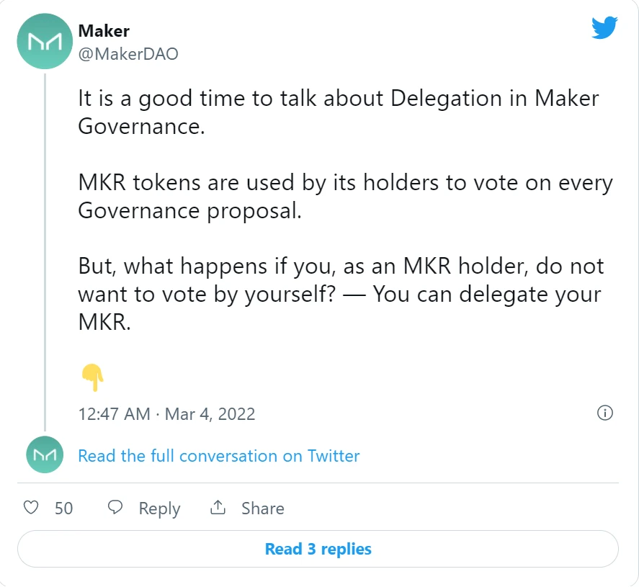Open the Maker display name
639x587 pixels.
(x=104, y=31)
